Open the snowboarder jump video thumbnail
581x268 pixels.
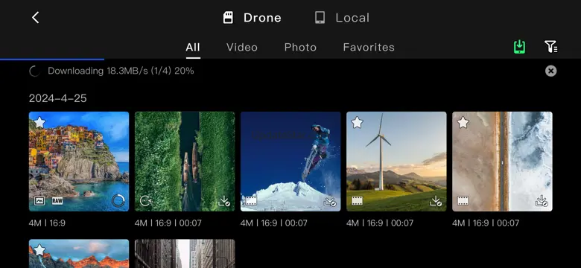[x=290, y=162]
